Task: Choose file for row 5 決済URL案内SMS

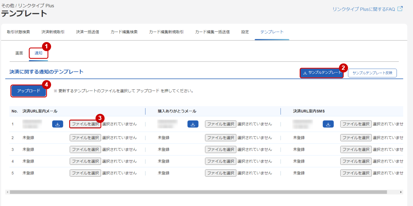Action: 356,173
